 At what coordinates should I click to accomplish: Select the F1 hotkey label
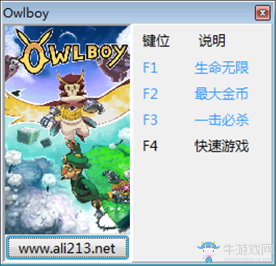tap(150, 67)
